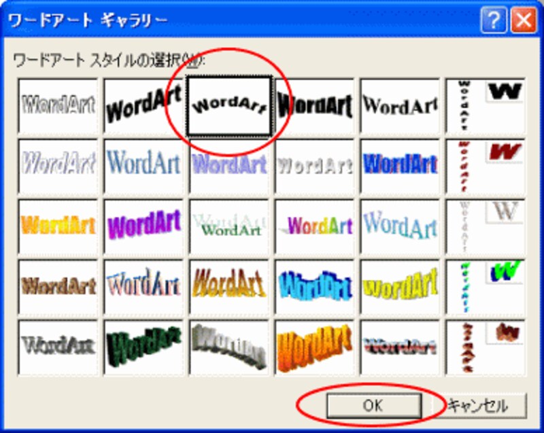
Task: Choose the dark green 3D perspective WordArt style
Action: pos(143,347)
